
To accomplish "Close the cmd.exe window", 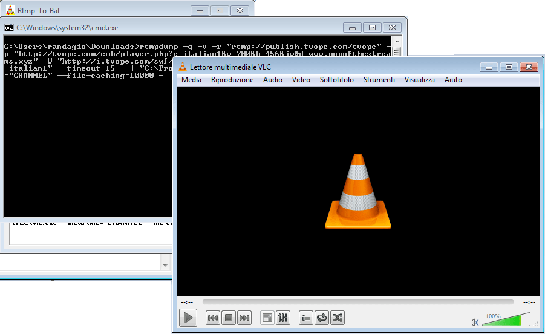I will coord(392,27).
